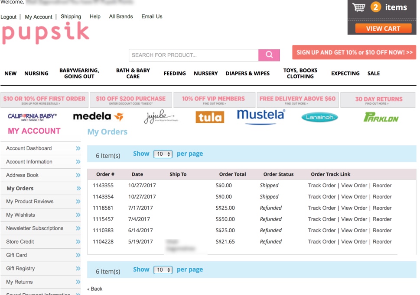Click the magnifying glass search icon
This screenshot has height=295, width=420.
pos(269,55)
